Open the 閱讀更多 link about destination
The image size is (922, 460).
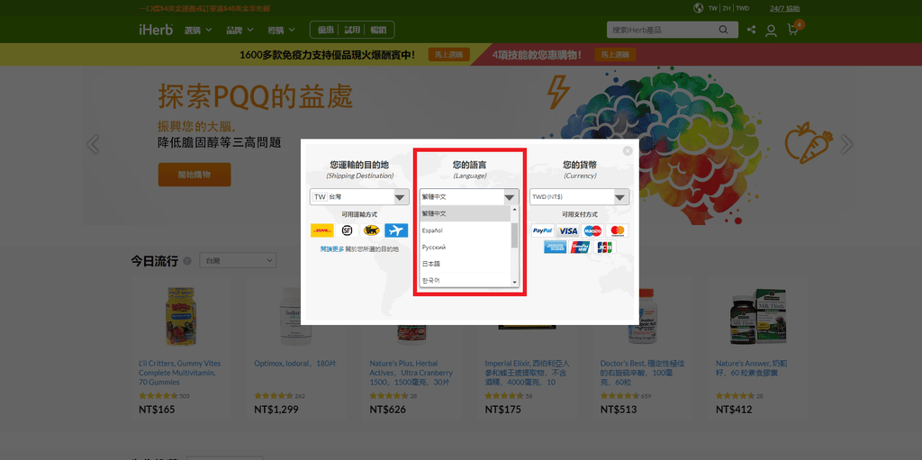tap(332, 249)
